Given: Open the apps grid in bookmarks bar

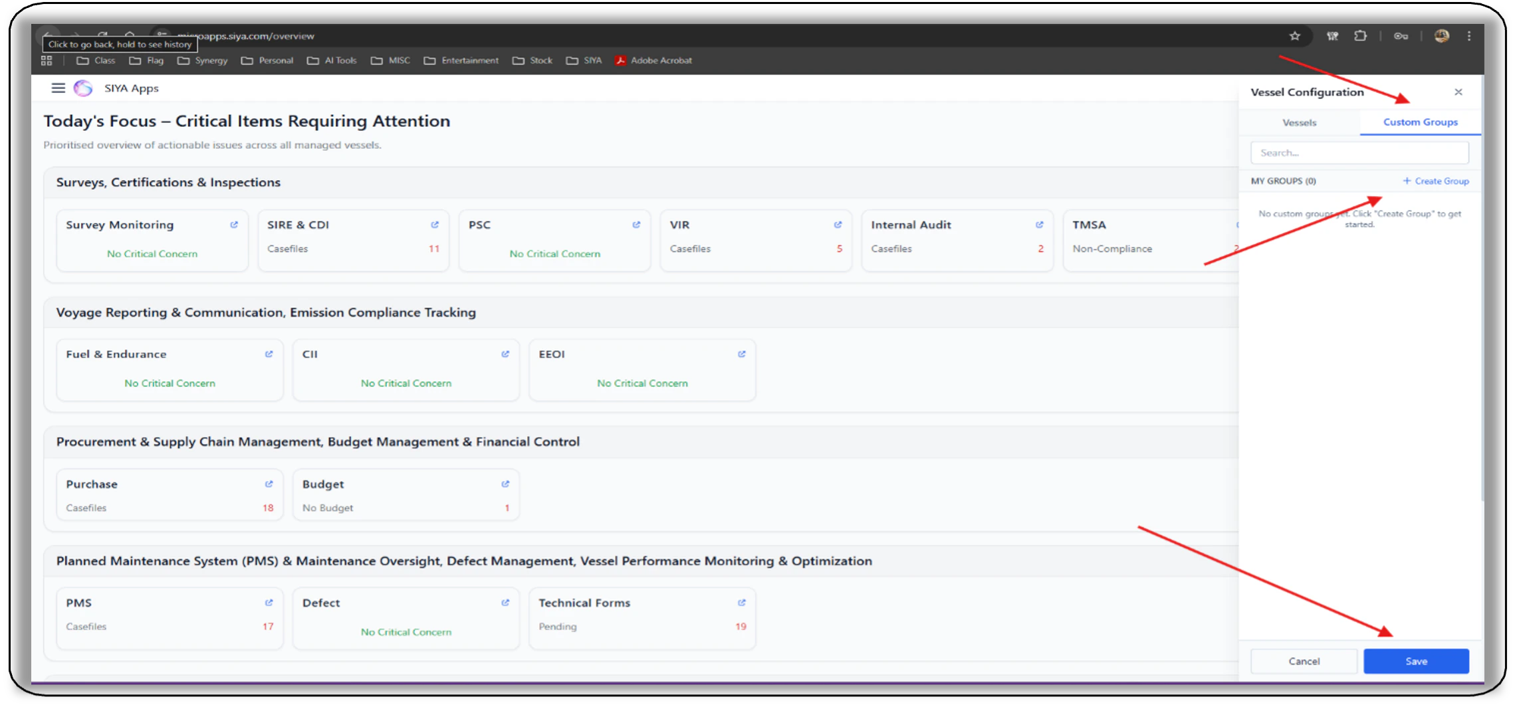Looking at the screenshot, I should (47, 60).
